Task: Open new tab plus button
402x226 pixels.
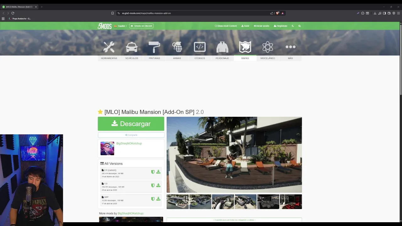Action: click(41, 7)
